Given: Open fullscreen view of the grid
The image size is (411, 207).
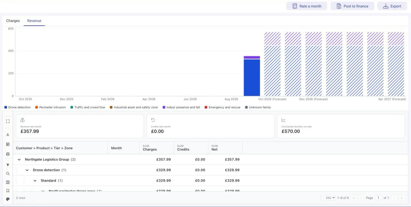Looking at the screenshot, I should (8, 121).
